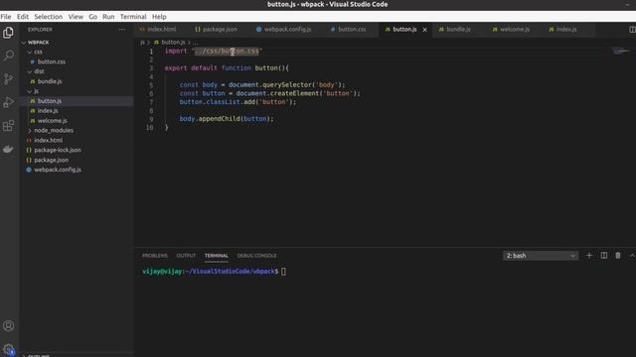Open the View menu

click(76, 17)
